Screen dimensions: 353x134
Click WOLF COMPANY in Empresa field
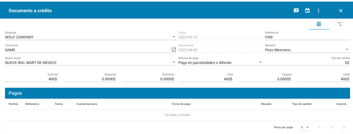(19, 37)
